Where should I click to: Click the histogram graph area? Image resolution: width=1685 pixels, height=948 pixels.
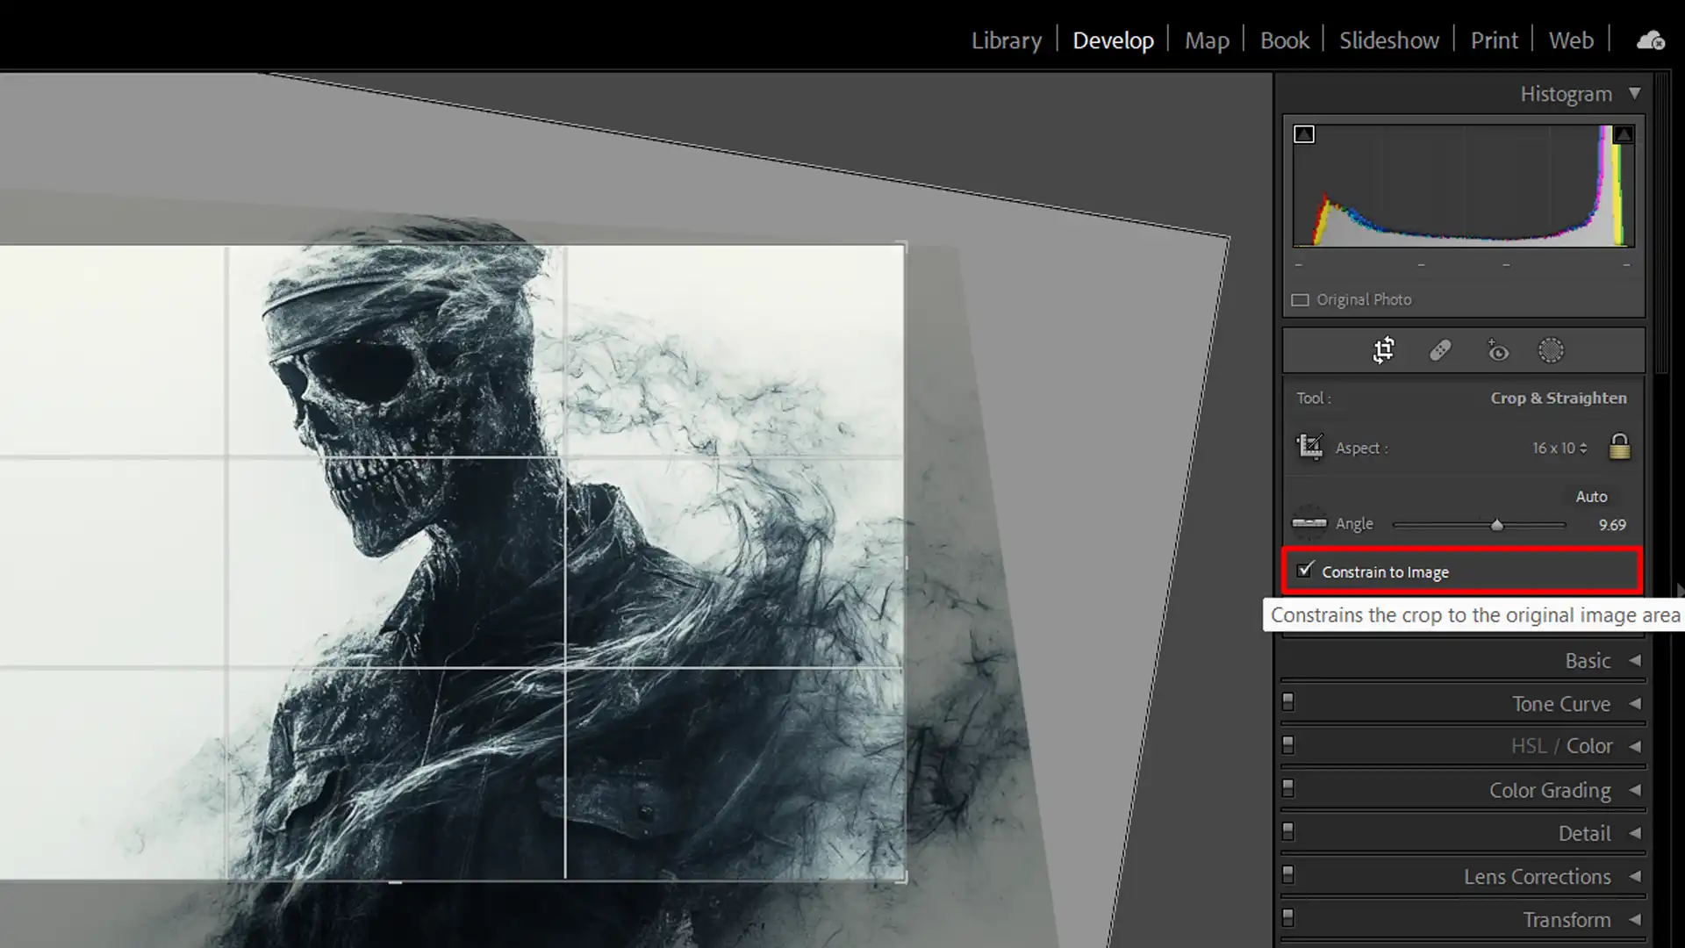tap(1463, 185)
